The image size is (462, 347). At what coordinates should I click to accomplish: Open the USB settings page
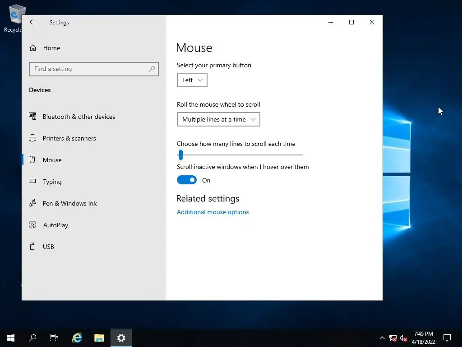pos(94,247)
